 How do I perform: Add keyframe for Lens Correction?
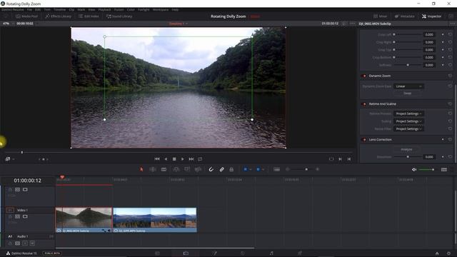coord(443,140)
